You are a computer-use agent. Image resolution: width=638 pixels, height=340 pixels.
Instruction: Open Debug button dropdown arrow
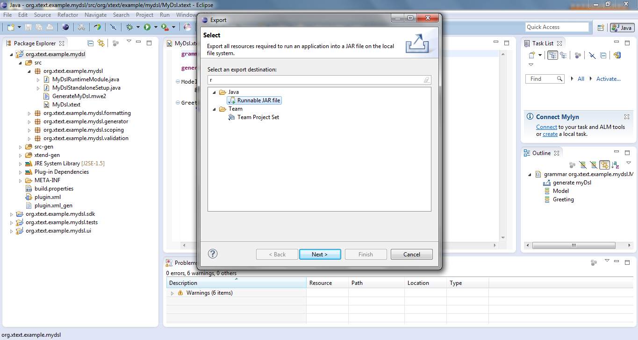[138, 27]
